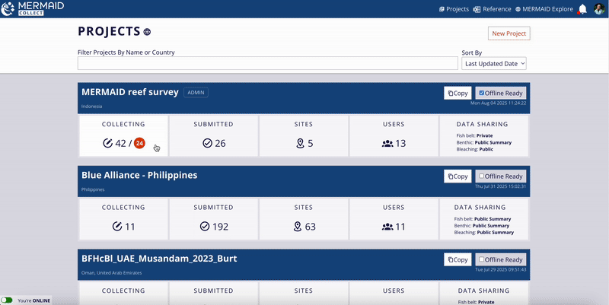Open the Reference nav link
The image size is (609, 305).
492,9
